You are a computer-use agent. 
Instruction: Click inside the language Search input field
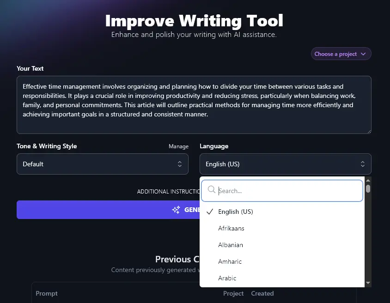[x=282, y=190]
